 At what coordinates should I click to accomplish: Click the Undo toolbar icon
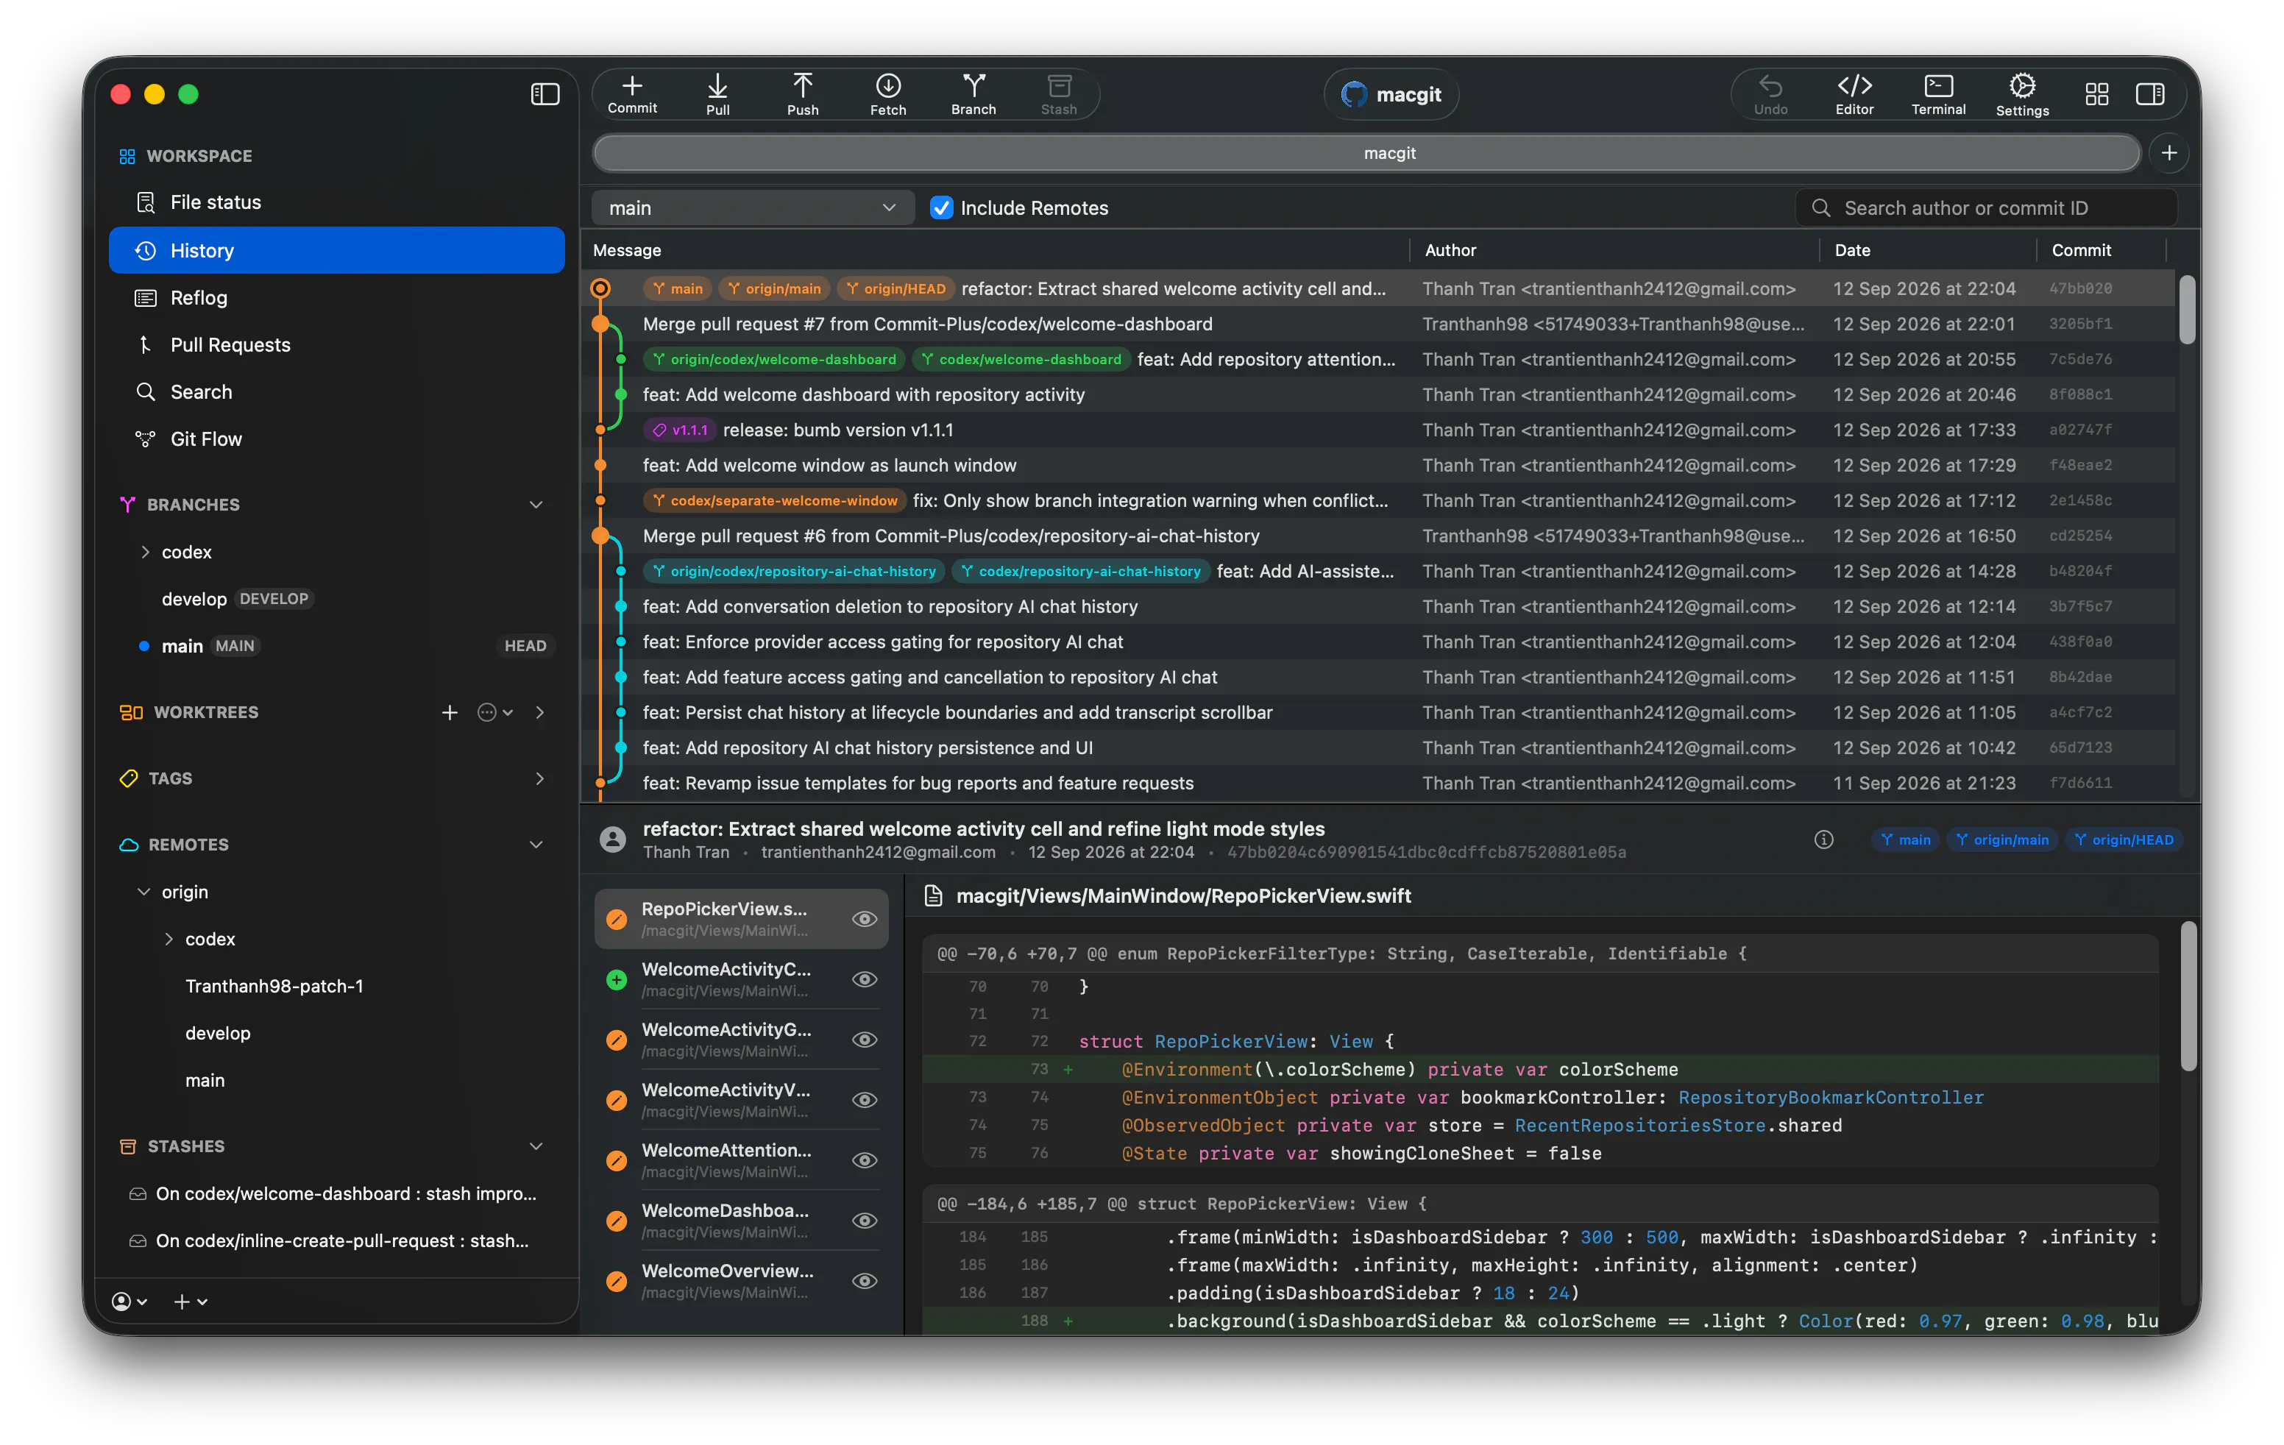coord(1770,95)
